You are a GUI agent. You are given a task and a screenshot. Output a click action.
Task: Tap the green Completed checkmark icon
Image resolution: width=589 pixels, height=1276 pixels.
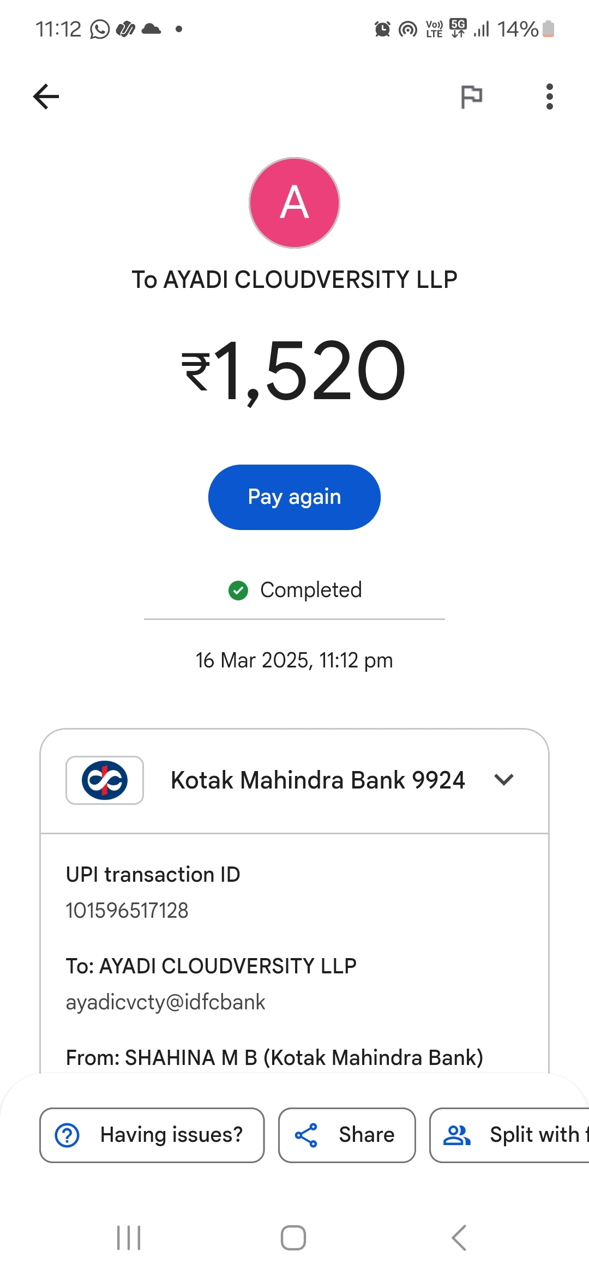pos(238,590)
